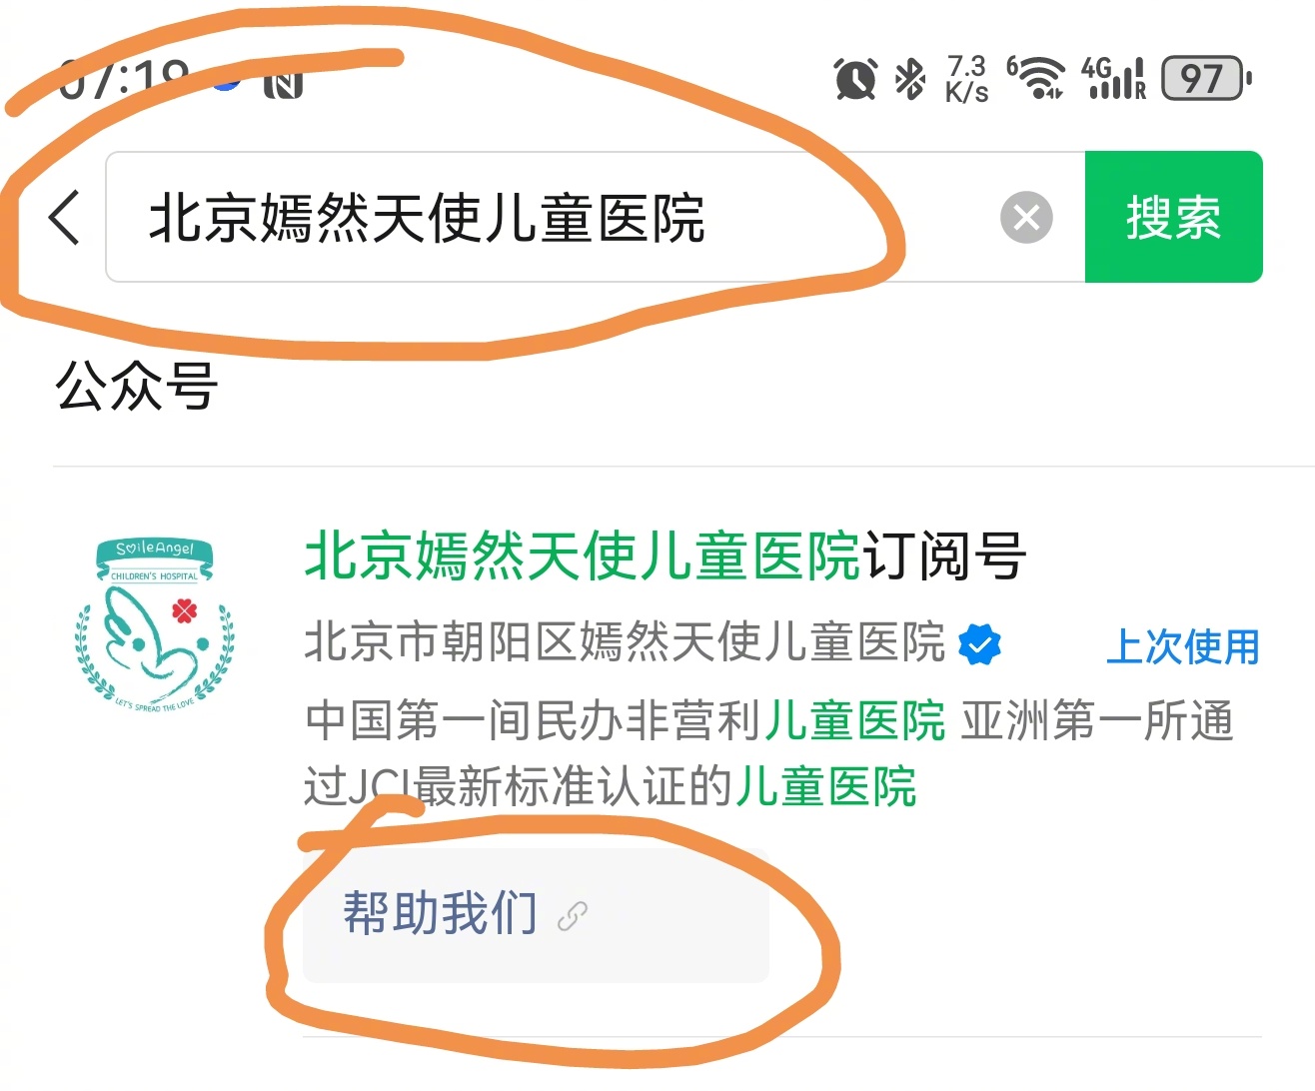Open the 北京市朝阳区嫣然天使儿童医院 account name
The height and width of the screenshot is (1091, 1315).
(x=625, y=642)
